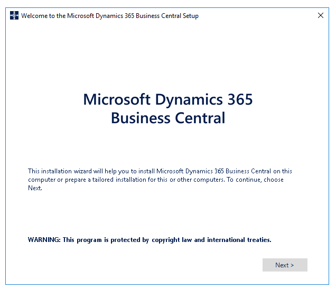Click the WARNING copyright law notice text
This screenshot has height=289, width=336.
tap(150, 240)
